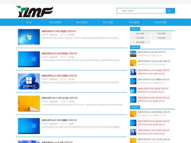
Task: Click the Win11系统 button in 系统专栏
Action: (x=140, y=33)
